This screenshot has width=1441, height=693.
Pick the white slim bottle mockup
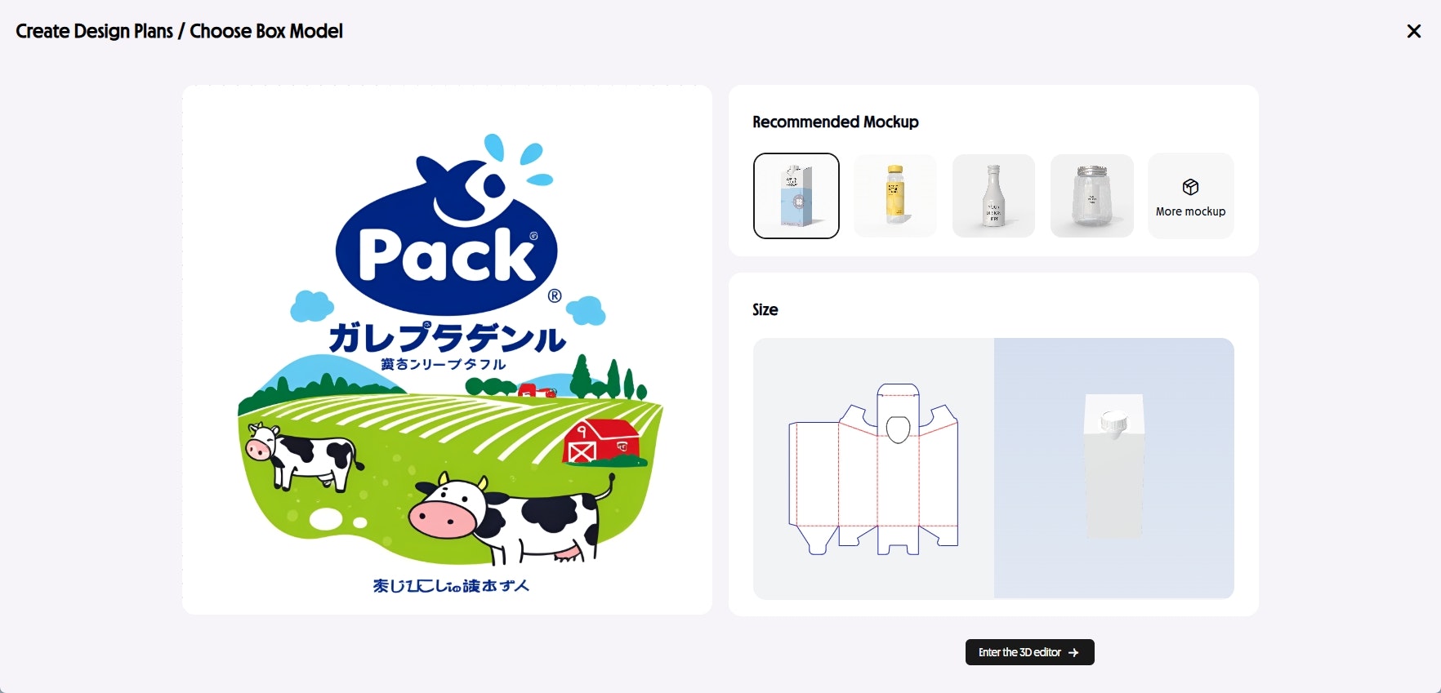[x=993, y=196]
